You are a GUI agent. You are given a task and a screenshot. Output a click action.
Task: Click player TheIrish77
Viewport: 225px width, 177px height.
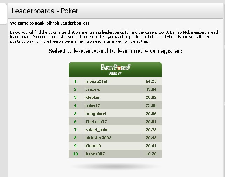96,122
